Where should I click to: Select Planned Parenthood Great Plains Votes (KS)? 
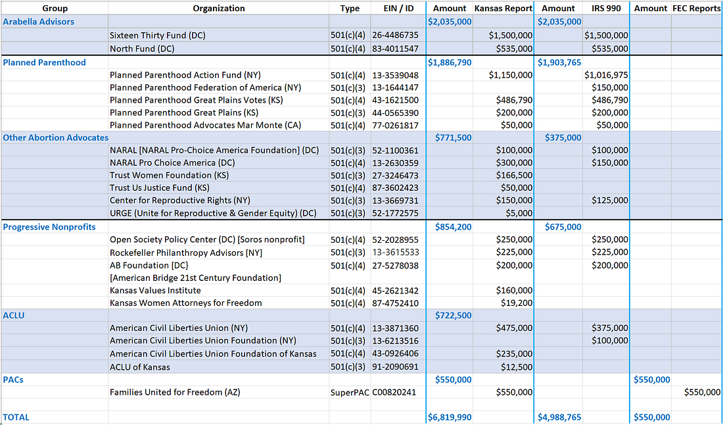tap(219, 100)
